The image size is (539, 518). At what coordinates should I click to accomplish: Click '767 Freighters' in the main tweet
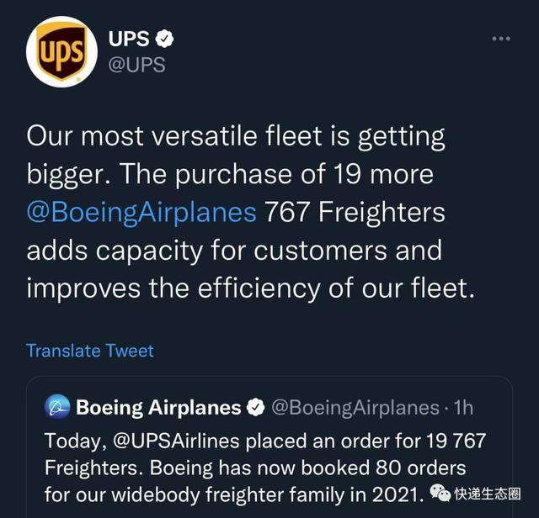click(355, 212)
